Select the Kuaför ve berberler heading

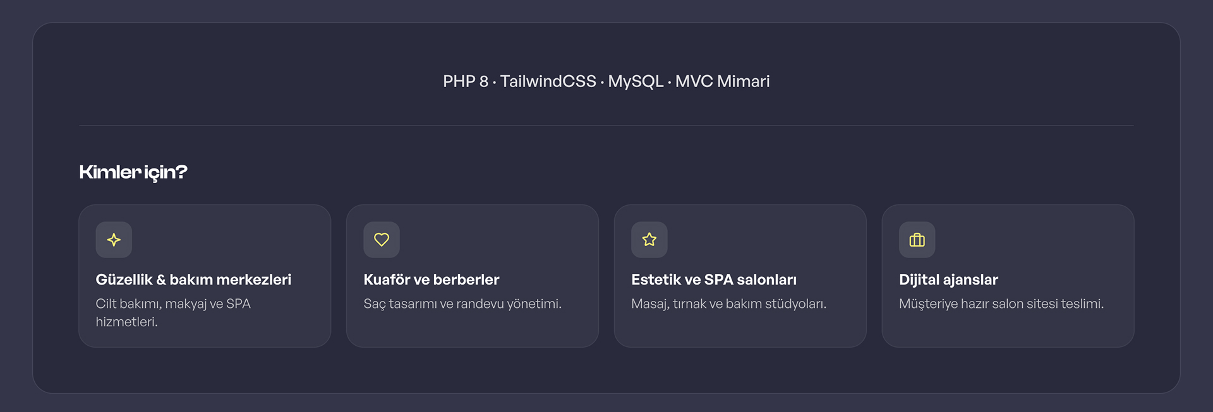click(431, 280)
